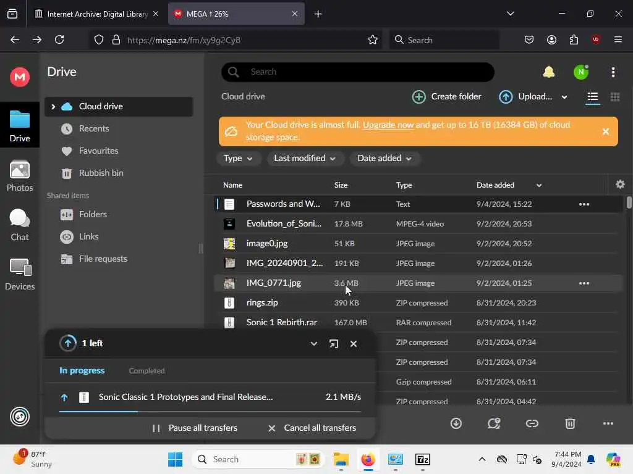This screenshot has height=474, width=633.
Task: Switch to the Completed transfers tab
Action: point(147,370)
